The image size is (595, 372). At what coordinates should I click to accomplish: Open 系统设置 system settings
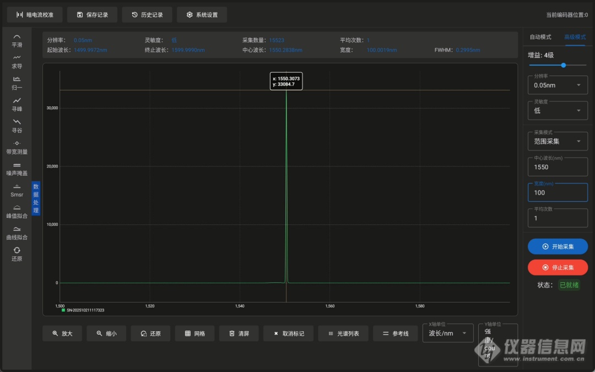click(202, 15)
